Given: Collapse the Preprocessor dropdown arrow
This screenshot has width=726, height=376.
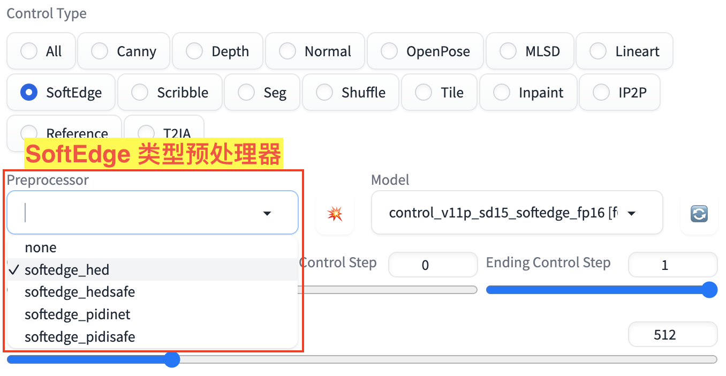Looking at the screenshot, I should [267, 214].
